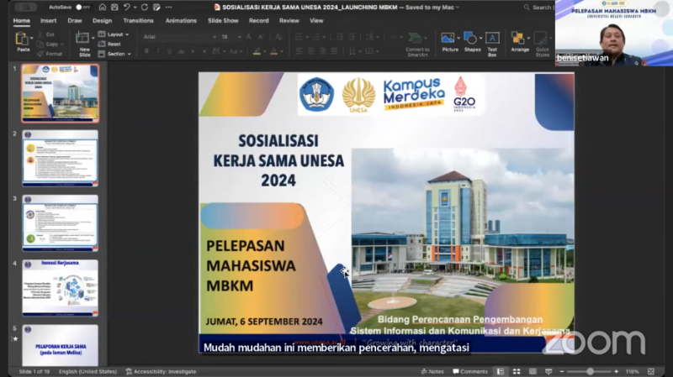Adjust the zoom slider handle
673x377 pixels.
[x=591, y=371]
